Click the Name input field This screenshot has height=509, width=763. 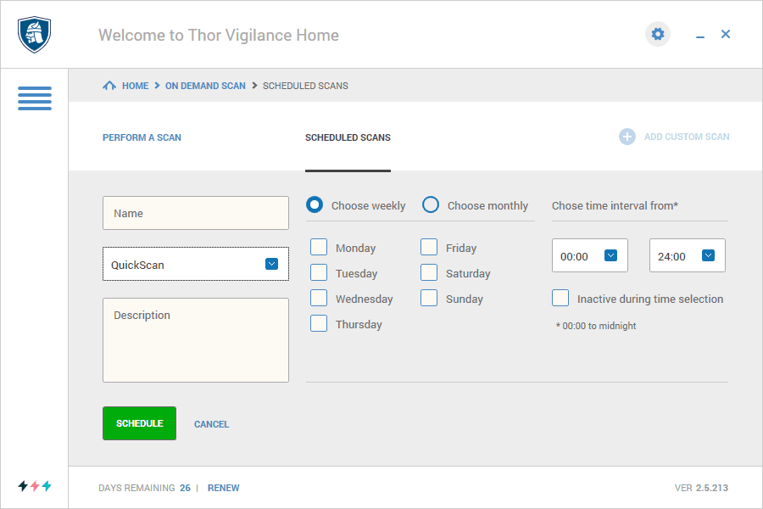point(195,212)
